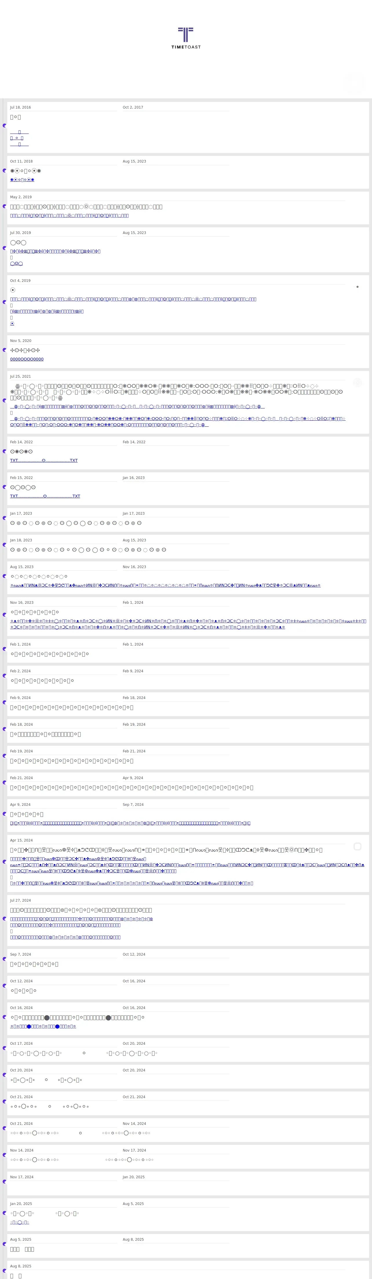
Task: Select the timeline marker for Feb 15, 2022 entry
Action: 4,488
